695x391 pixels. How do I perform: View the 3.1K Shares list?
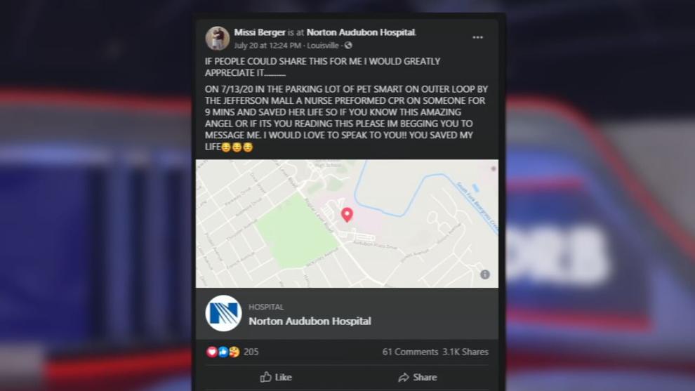tap(465, 352)
